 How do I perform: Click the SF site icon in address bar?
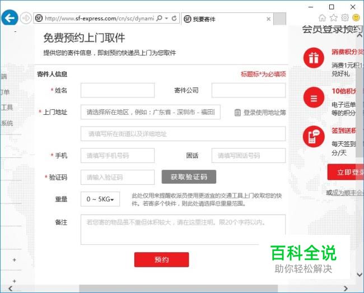[39, 18]
